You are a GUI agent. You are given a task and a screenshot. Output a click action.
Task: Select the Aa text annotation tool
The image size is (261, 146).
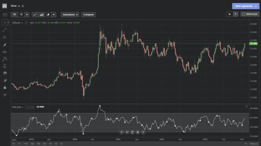(x=5, y=52)
